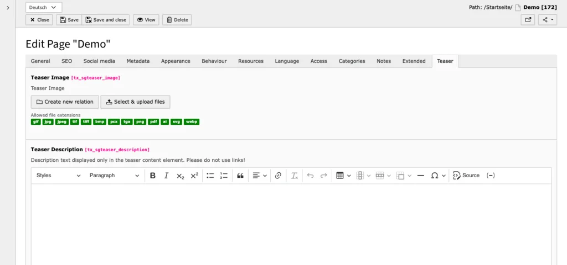Click the tx_sgteaser_image field name
Viewport: 567px width, 265px height.
click(x=95, y=77)
